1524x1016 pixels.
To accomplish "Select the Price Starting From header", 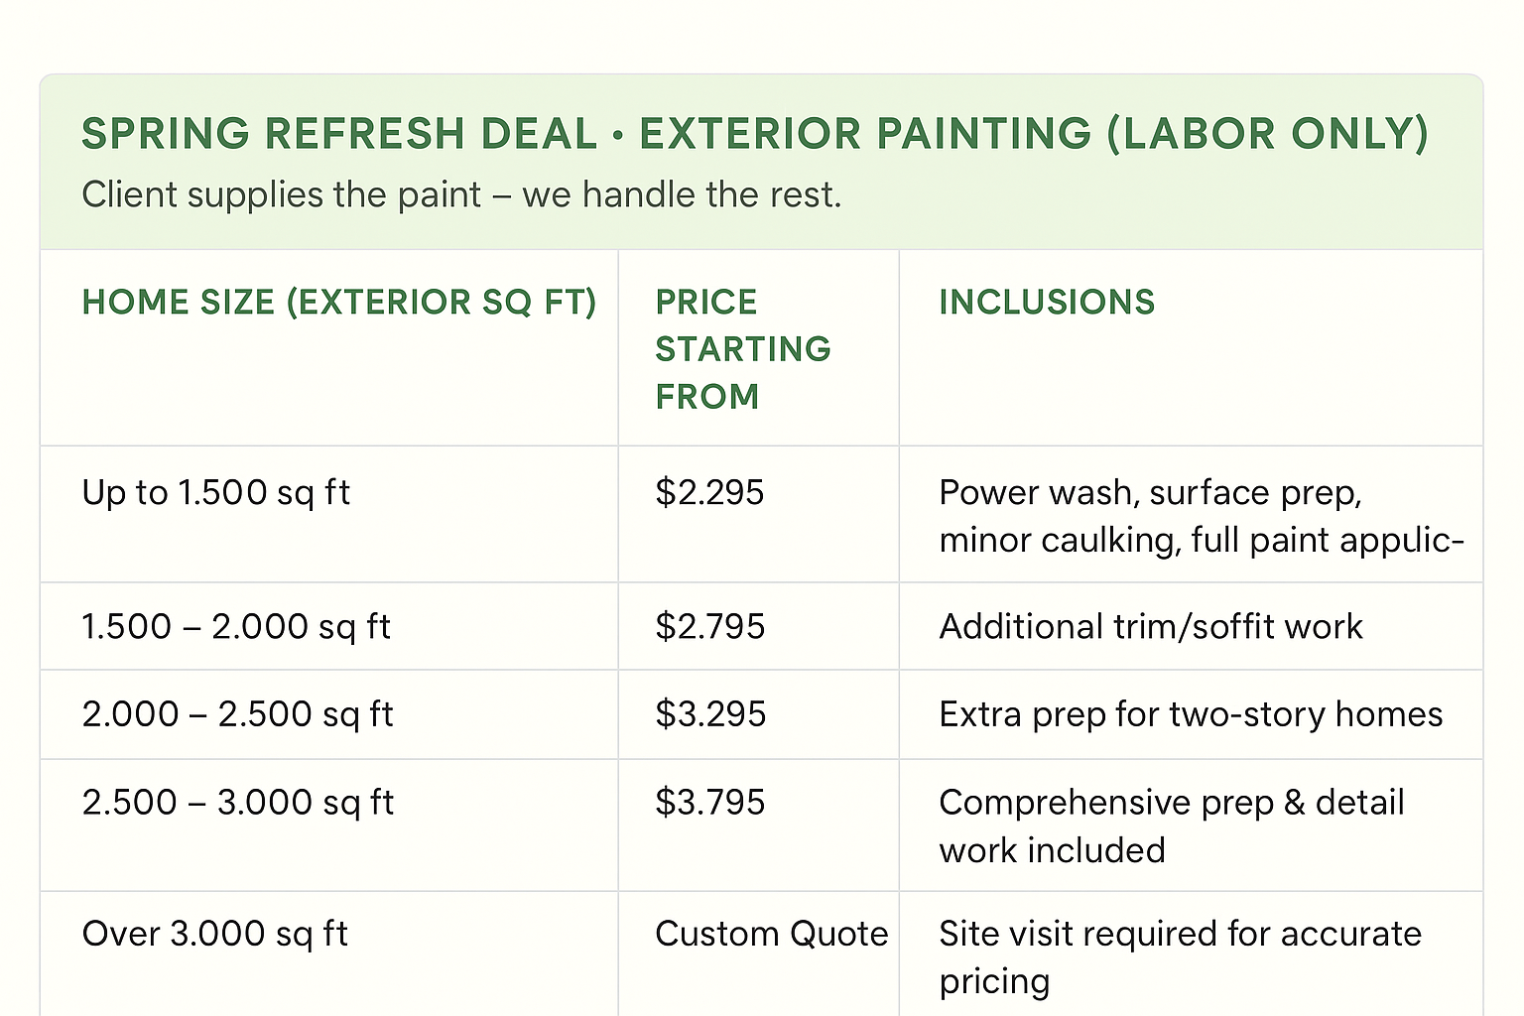I will click(x=743, y=349).
